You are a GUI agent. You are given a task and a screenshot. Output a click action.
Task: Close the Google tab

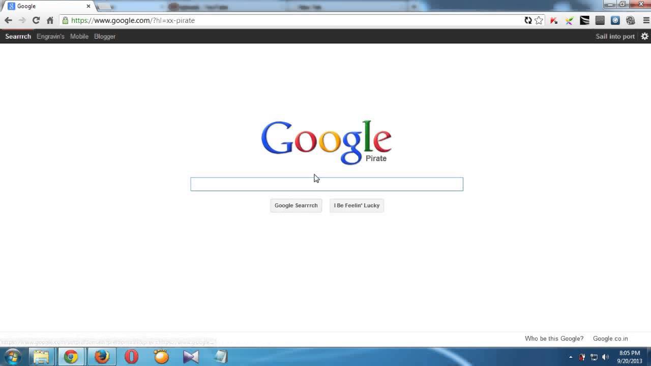[88, 7]
